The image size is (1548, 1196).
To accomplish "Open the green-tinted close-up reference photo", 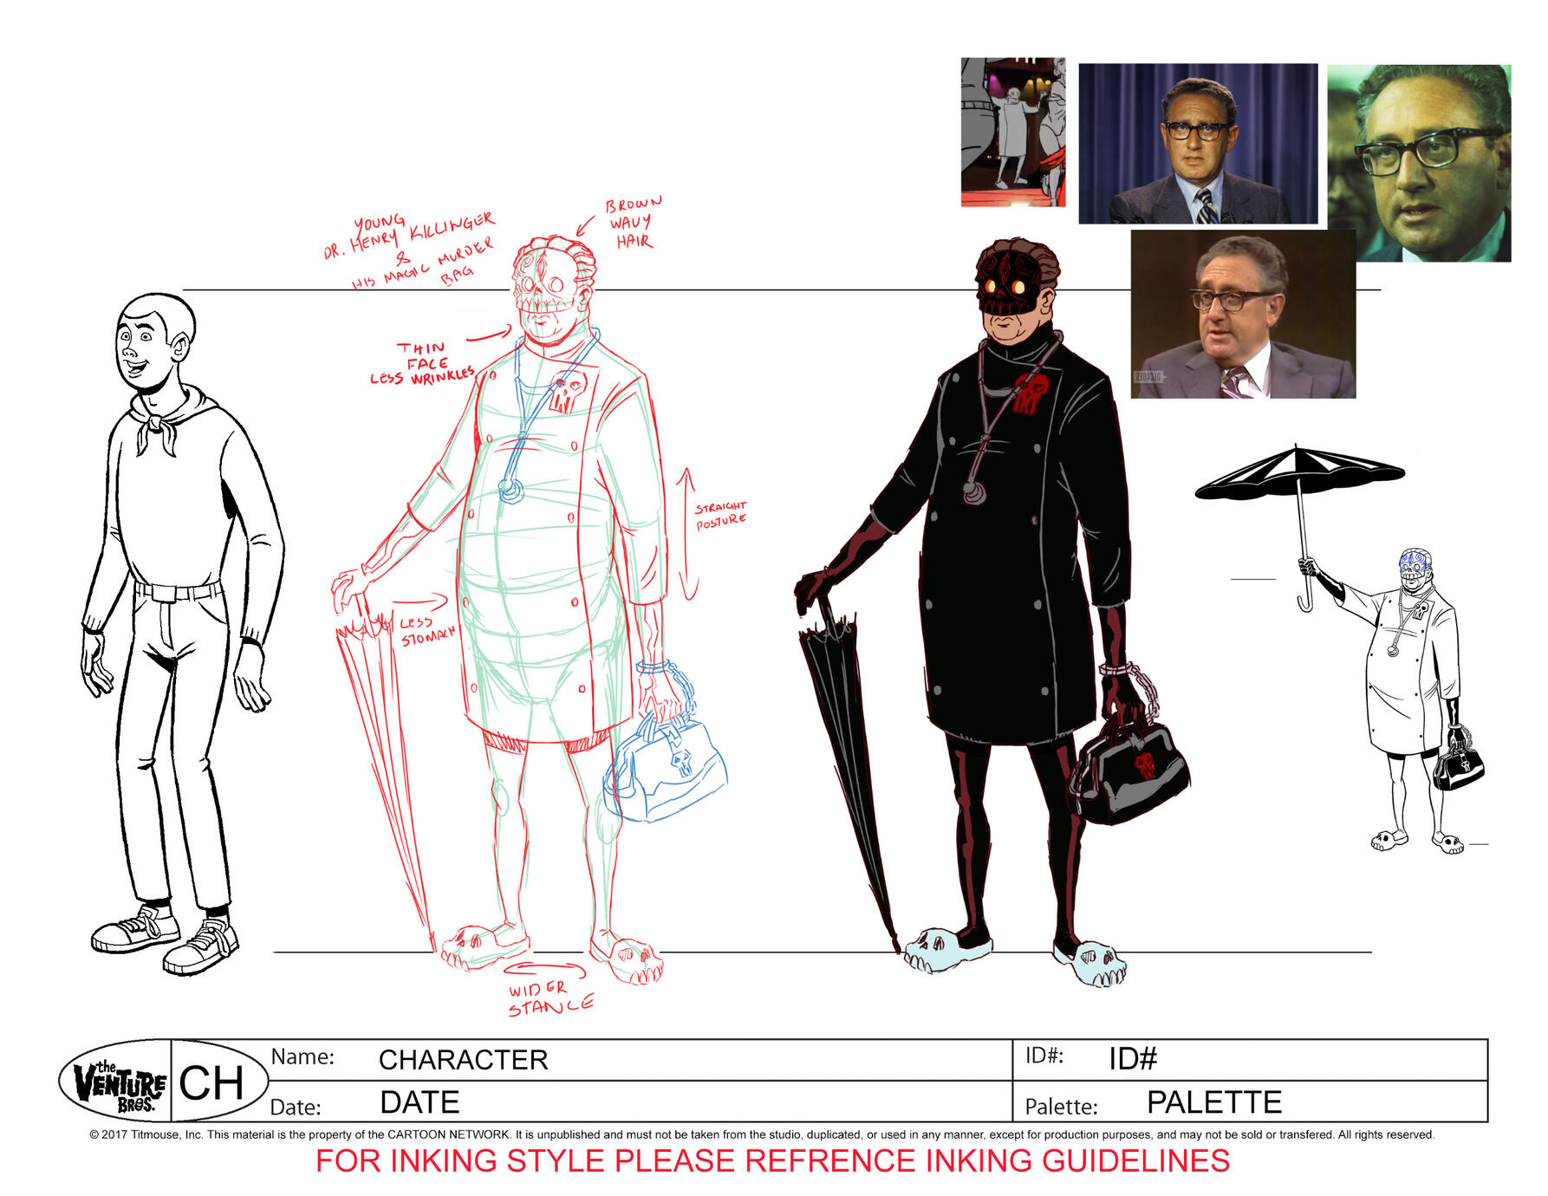I will (x=1419, y=163).
